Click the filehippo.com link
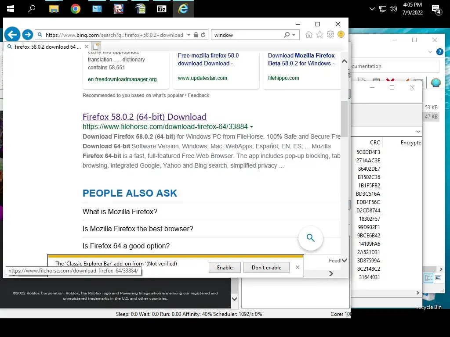The width and height of the screenshot is (450, 337). click(x=283, y=78)
